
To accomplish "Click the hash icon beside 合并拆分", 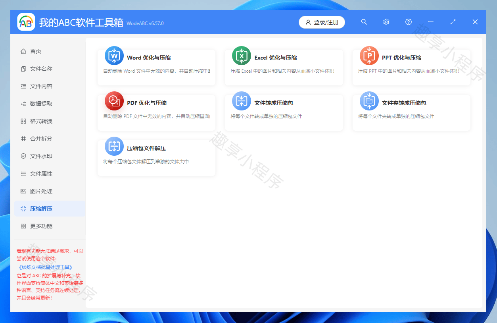I will coord(23,139).
